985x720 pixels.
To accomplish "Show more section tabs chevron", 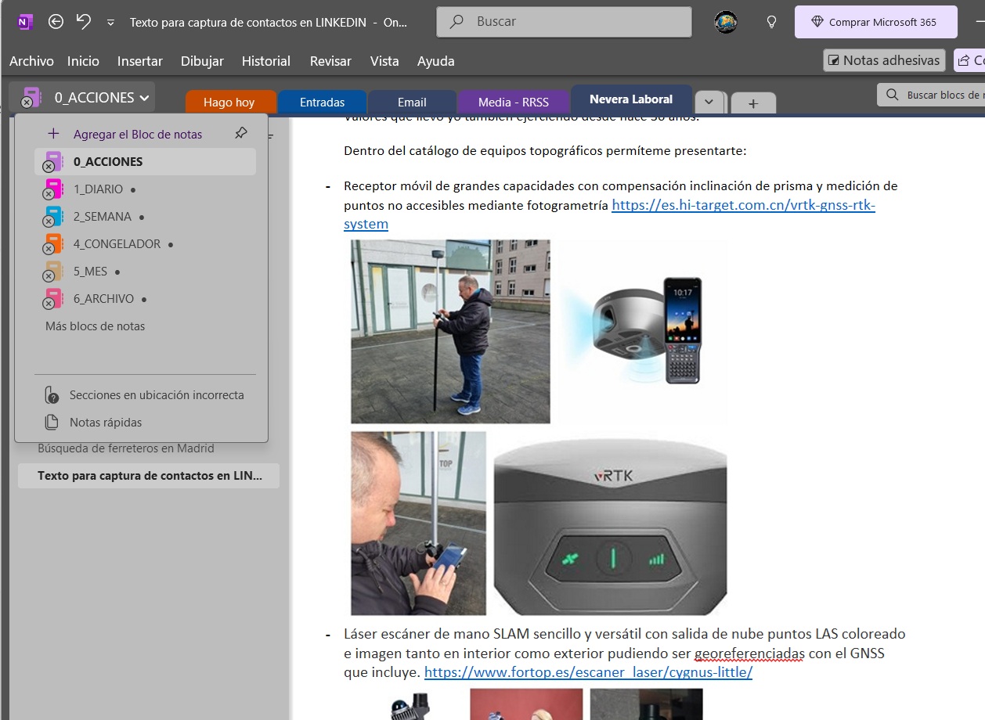I will [x=709, y=103].
